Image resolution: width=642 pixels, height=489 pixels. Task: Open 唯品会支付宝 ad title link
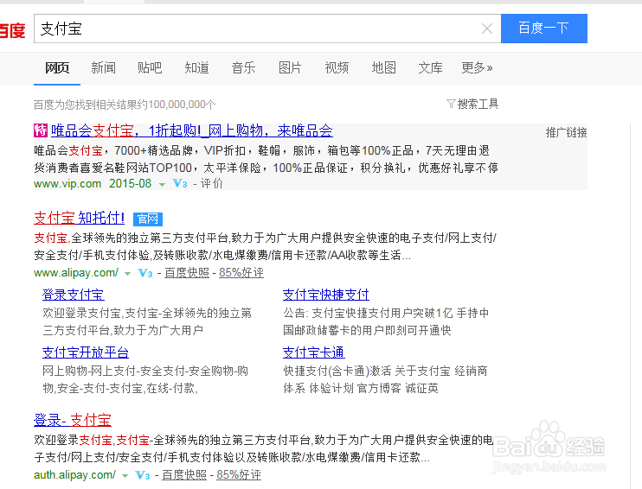pyautogui.click(x=192, y=130)
